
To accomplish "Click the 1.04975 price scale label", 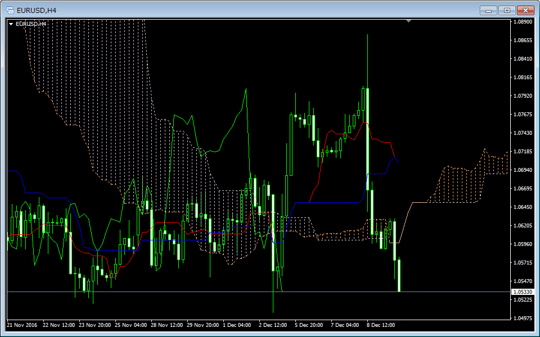I will tap(524, 318).
